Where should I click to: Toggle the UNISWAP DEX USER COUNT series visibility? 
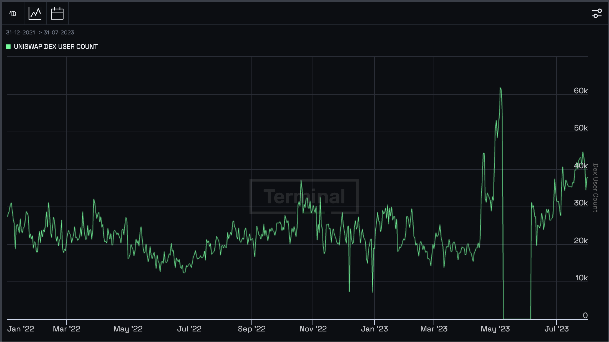click(x=52, y=47)
